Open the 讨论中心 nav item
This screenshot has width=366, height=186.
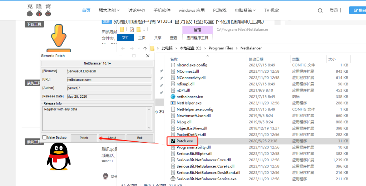click(137, 10)
